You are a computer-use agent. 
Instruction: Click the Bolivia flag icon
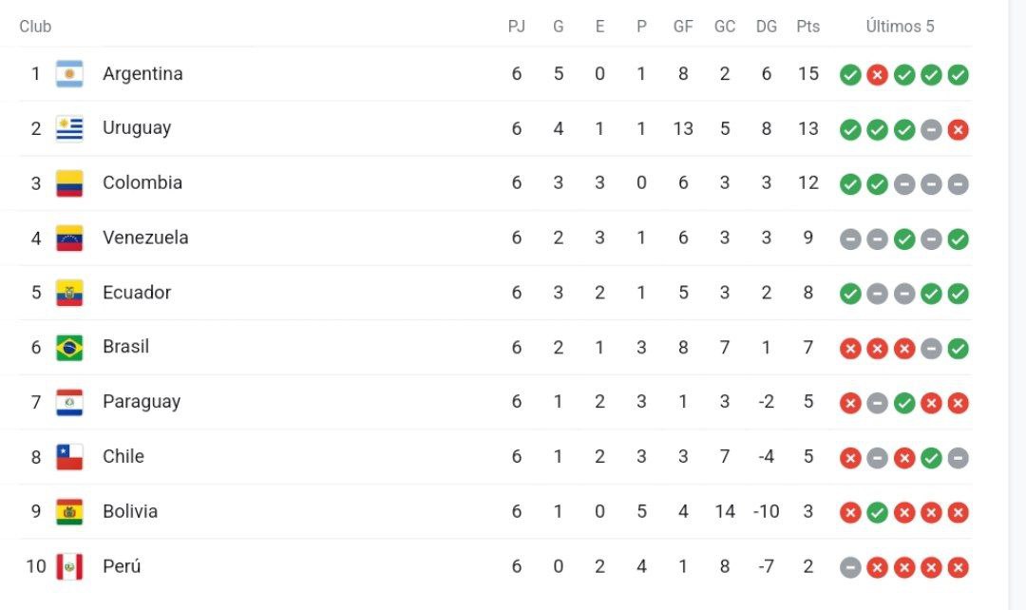(69, 512)
